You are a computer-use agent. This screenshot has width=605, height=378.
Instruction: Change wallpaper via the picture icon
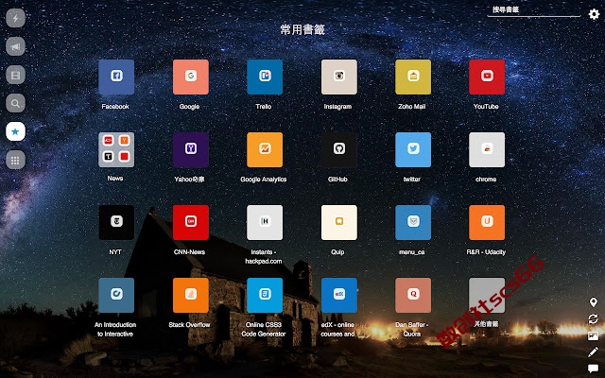point(593,335)
